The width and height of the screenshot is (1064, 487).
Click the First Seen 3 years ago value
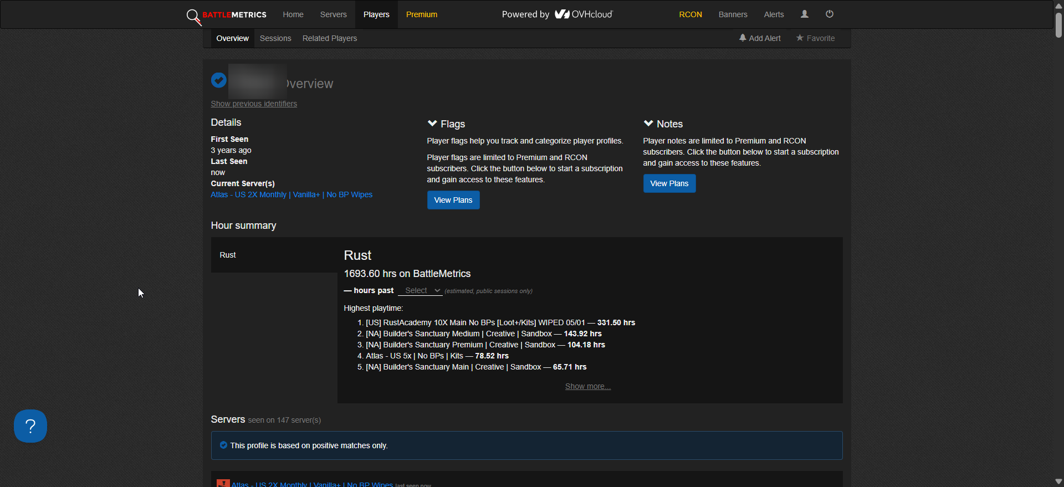coord(231,150)
